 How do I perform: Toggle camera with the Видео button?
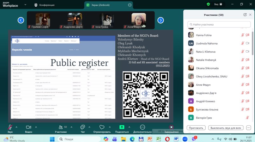pyautogui.click(x=28, y=127)
